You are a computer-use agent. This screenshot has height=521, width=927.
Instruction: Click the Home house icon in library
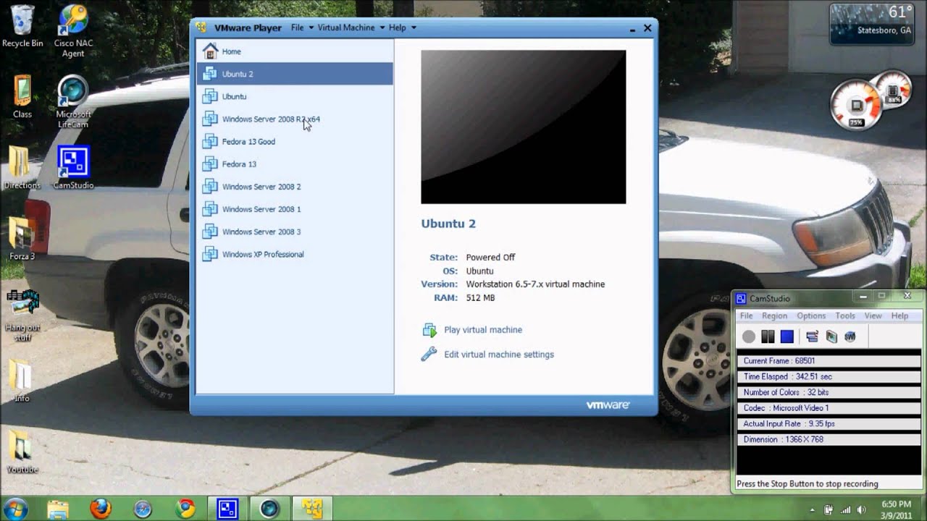[210, 51]
